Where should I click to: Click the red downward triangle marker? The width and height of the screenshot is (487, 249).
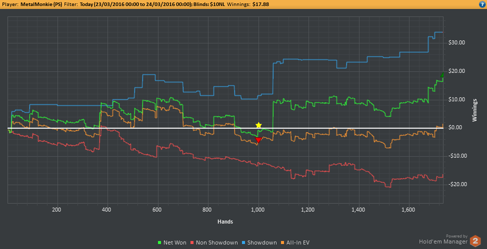coord(258,140)
